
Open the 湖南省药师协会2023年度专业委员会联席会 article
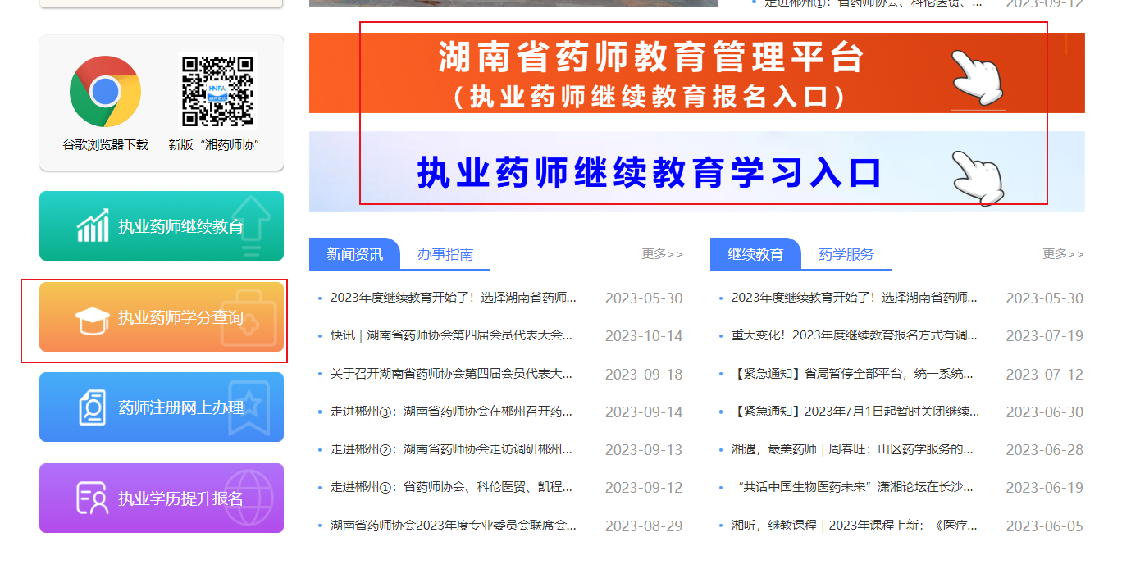pos(453,526)
